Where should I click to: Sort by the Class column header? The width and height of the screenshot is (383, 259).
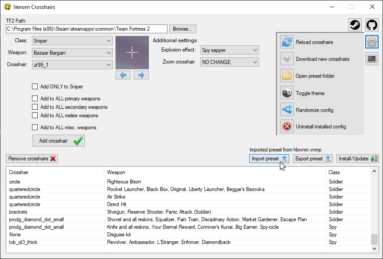point(348,172)
